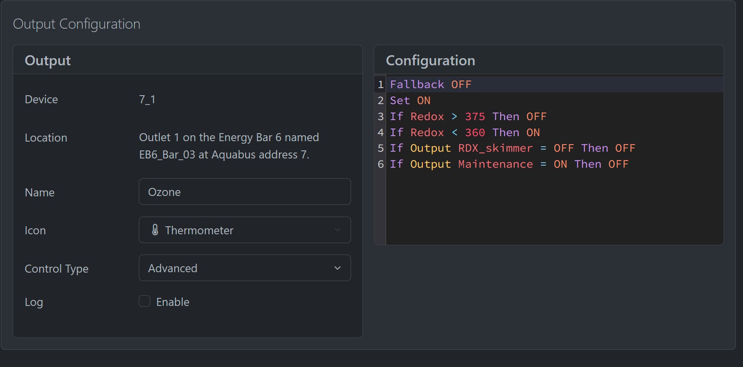Click the Configuration panel header
This screenshot has height=367, width=743.
430,61
